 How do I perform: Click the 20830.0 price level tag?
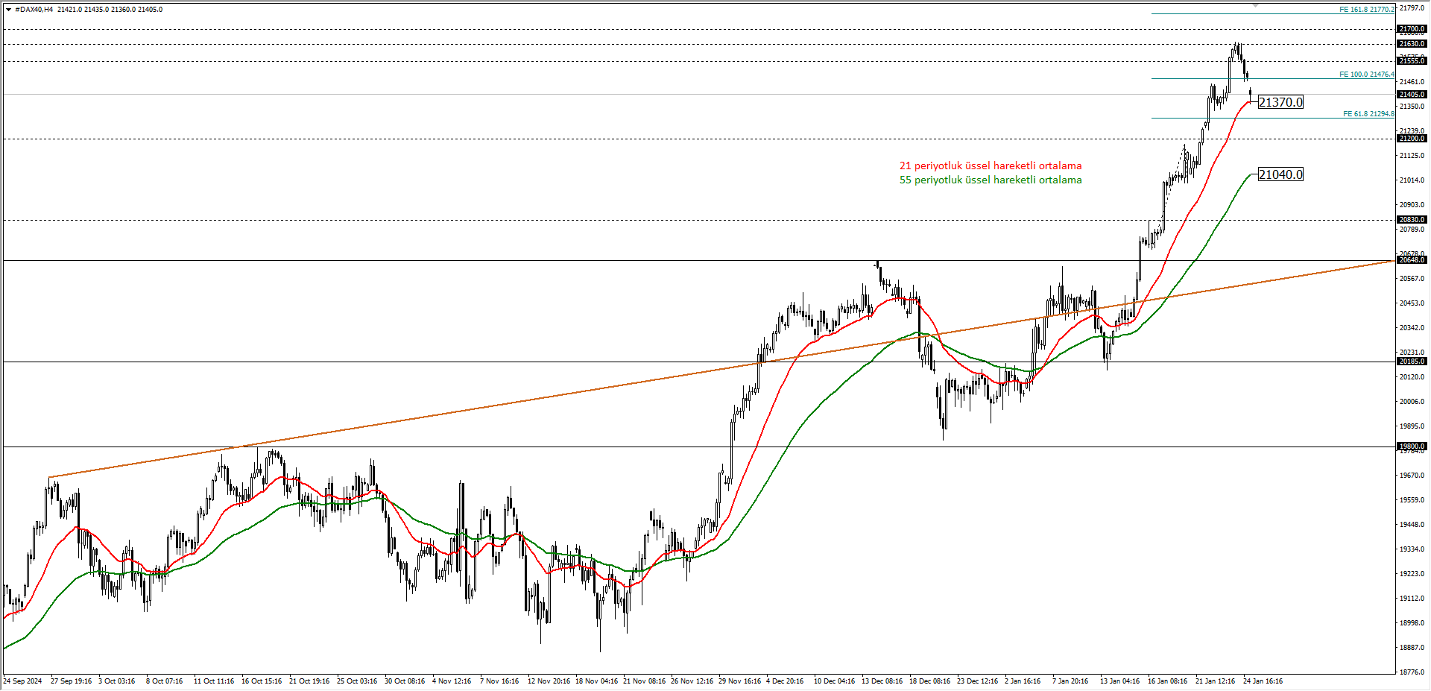(x=1412, y=220)
